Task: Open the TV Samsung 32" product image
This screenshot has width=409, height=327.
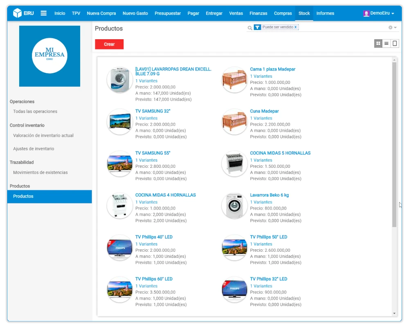Action: (x=120, y=122)
